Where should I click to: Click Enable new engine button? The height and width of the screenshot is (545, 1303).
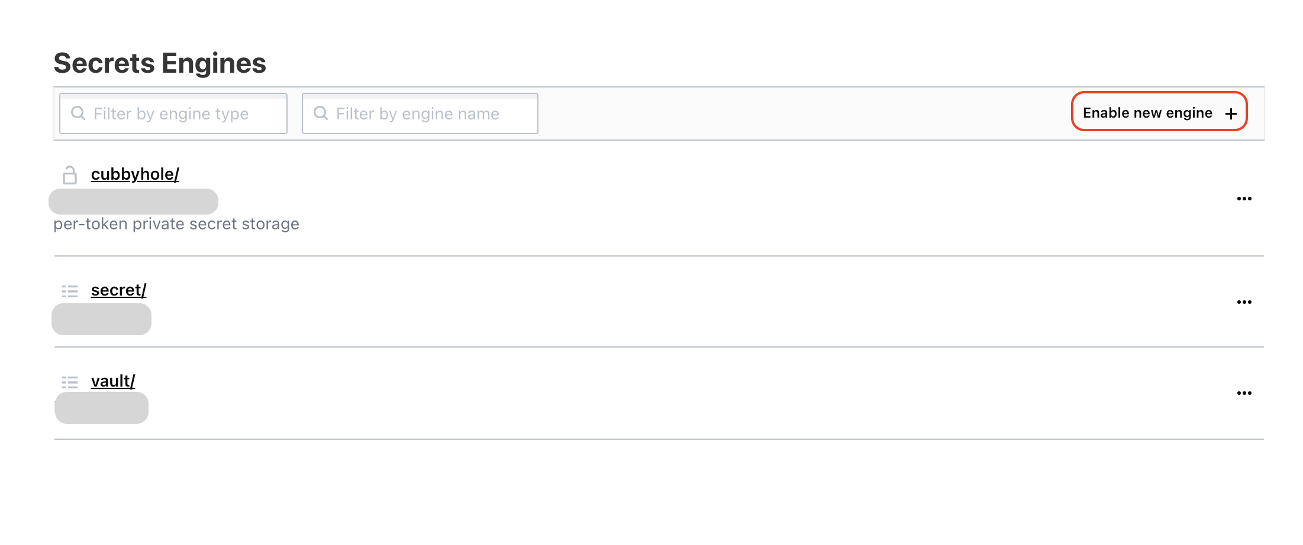pyautogui.click(x=1159, y=111)
